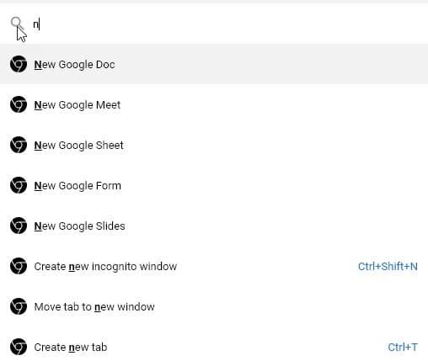Click the Chrome icon beside New Google Sheet
428x361 pixels.
tap(19, 145)
